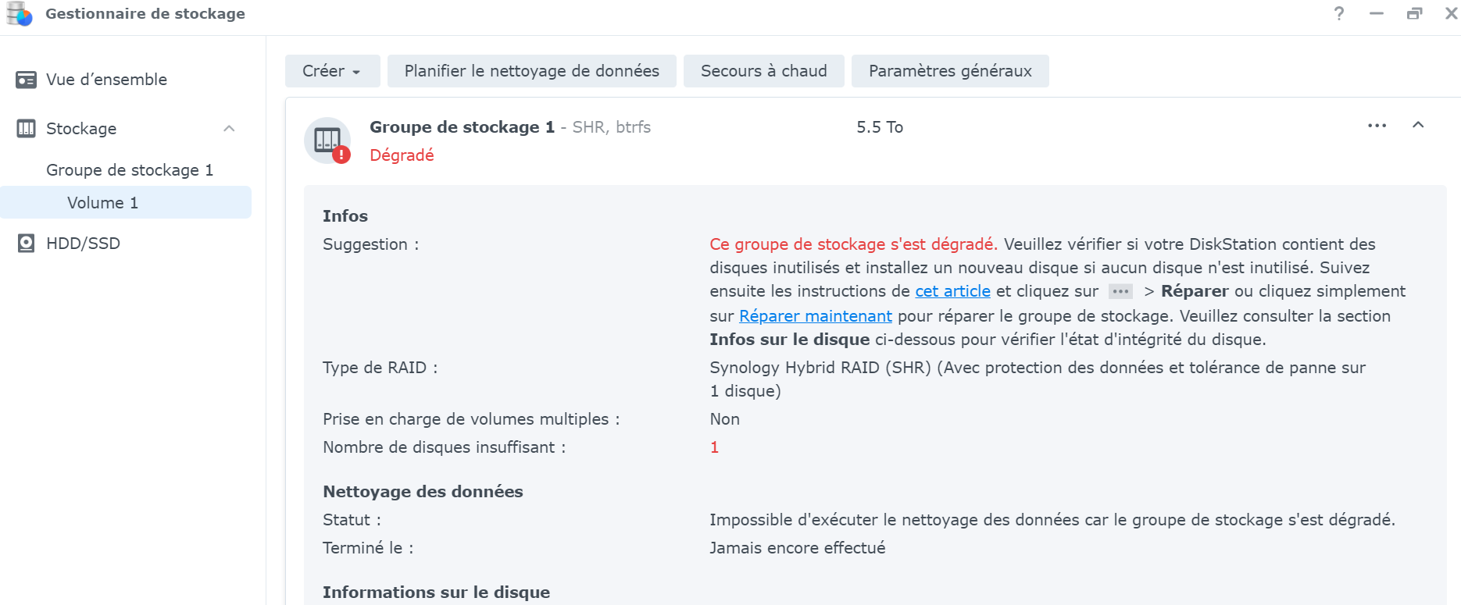Open the Créer dropdown

(x=332, y=71)
